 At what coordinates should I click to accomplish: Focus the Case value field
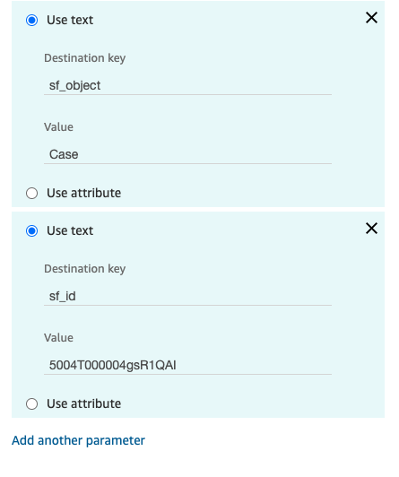coord(187,154)
